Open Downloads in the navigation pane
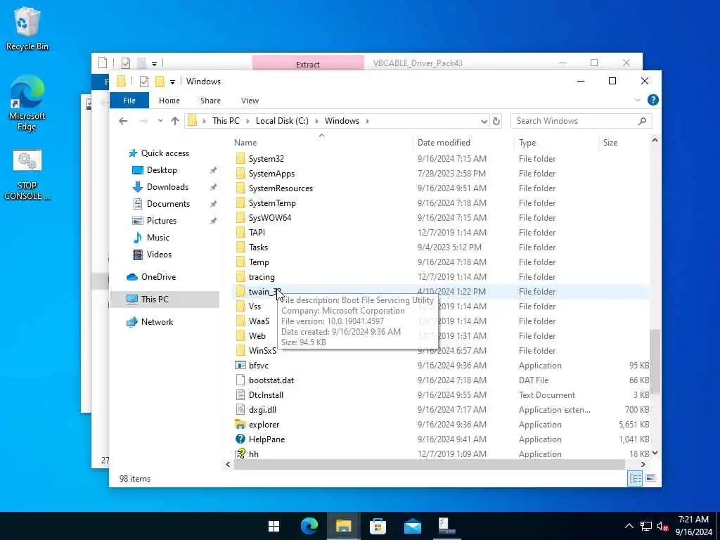 (x=167, y=187)
